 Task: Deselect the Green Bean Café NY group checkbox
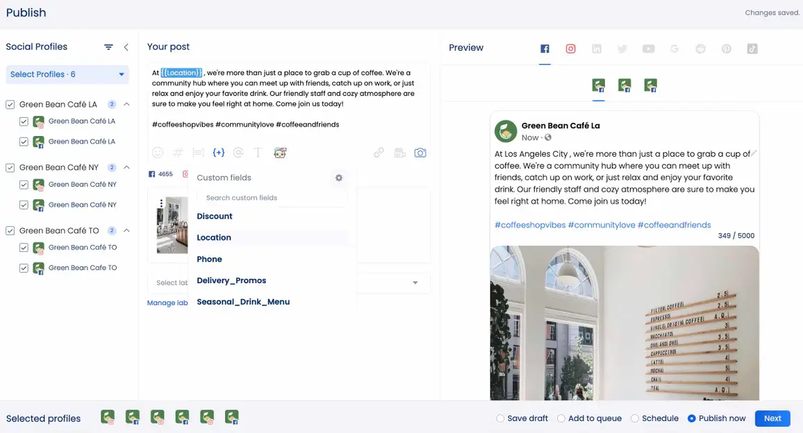coord(10,167)
